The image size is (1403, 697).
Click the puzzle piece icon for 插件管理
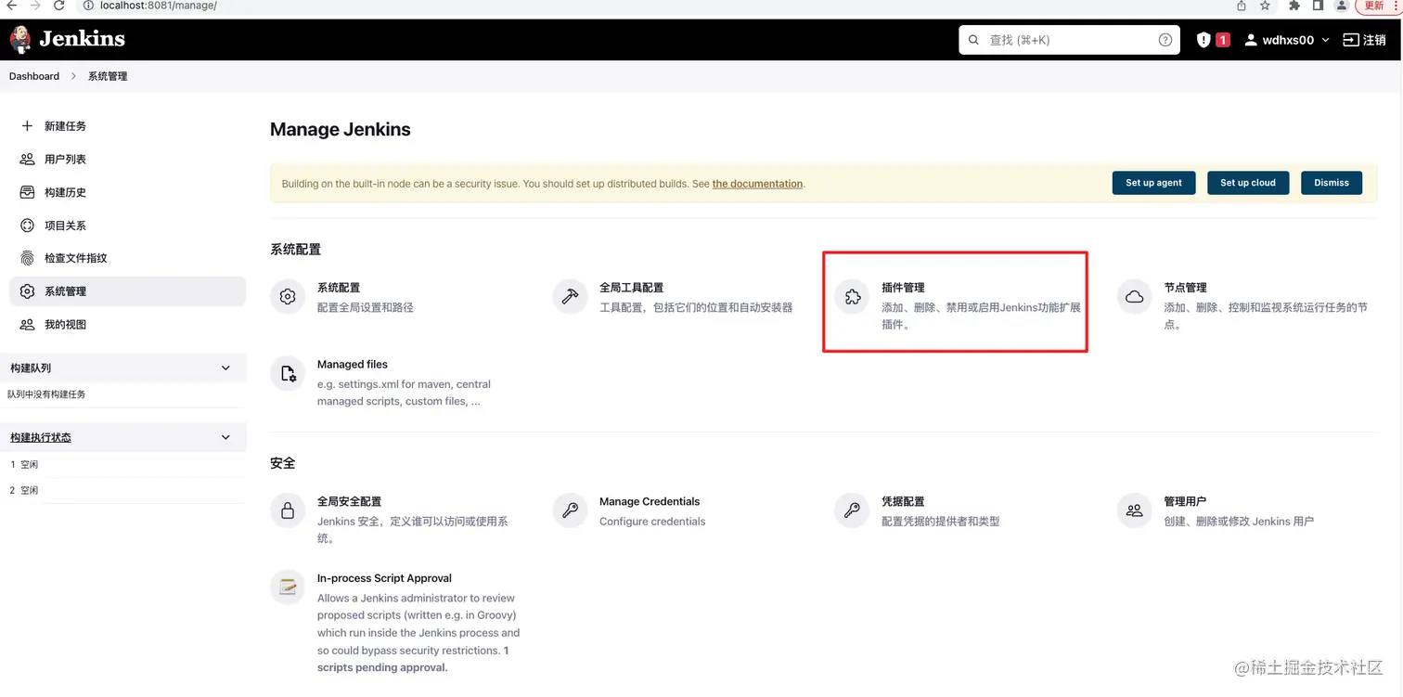(852, 297)
